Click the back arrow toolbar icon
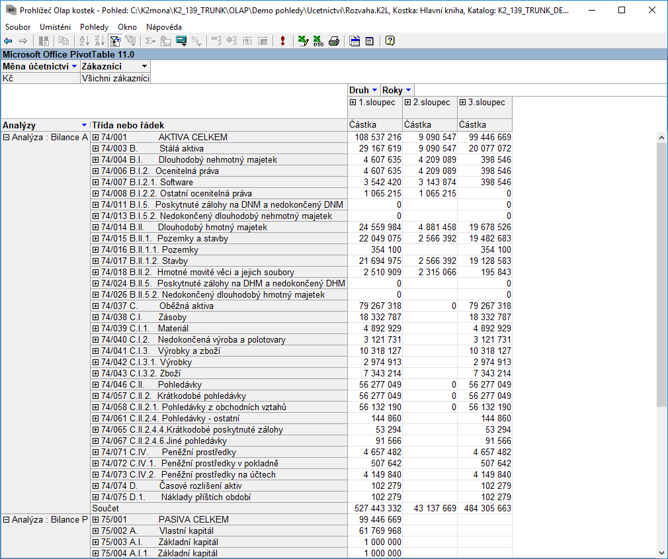This screenshot has width=668, height=559. (8, 41)
